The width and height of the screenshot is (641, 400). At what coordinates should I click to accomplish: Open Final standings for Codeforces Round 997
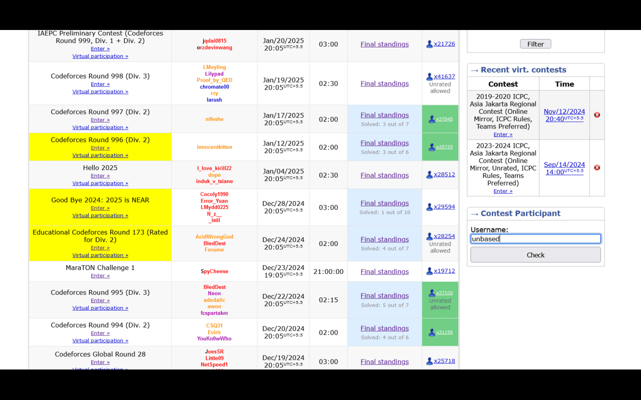(x=385, y=115)
